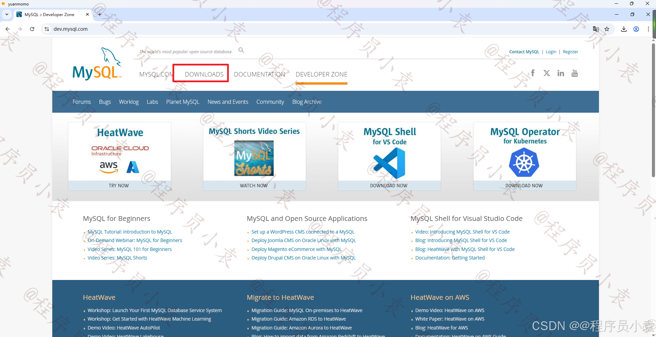Click the MySQL dolphin logo
Viewport: 656px width, 337px height.
(x=97, y=64)
